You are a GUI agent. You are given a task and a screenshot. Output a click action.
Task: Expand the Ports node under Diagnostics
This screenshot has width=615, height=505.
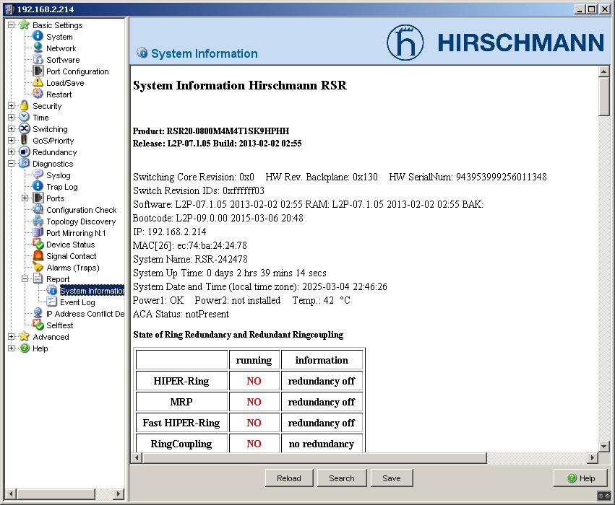click(x=25, y=198)
